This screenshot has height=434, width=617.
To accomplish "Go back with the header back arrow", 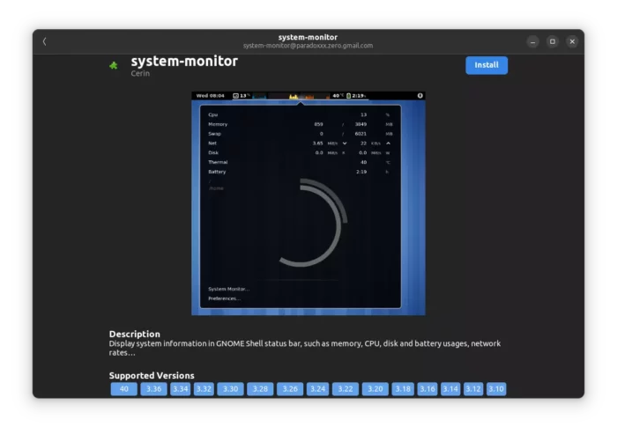I will (44, 41).
